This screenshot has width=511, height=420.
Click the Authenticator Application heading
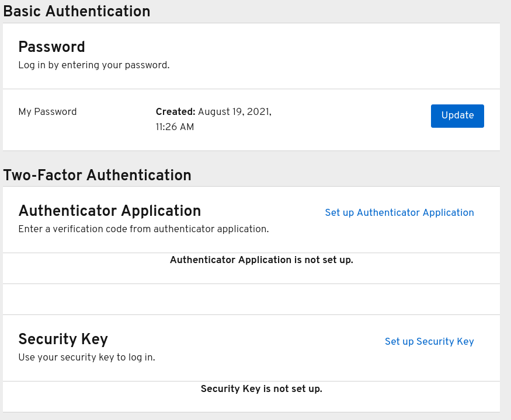(x=109, y=211)
